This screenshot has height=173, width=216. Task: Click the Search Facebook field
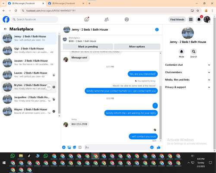[x=35, y=19]
